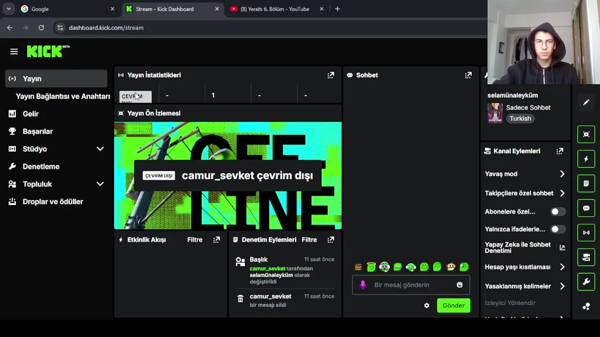The height and width of the screenshot is (337, 600).
Task: Open Takipçilere özel sohbet options
Action: (x=525, y=193)
